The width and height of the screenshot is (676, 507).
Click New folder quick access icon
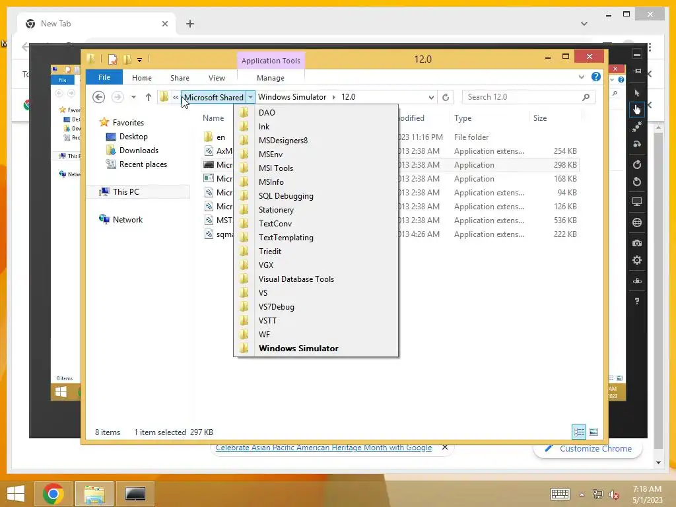pos(127,59)
